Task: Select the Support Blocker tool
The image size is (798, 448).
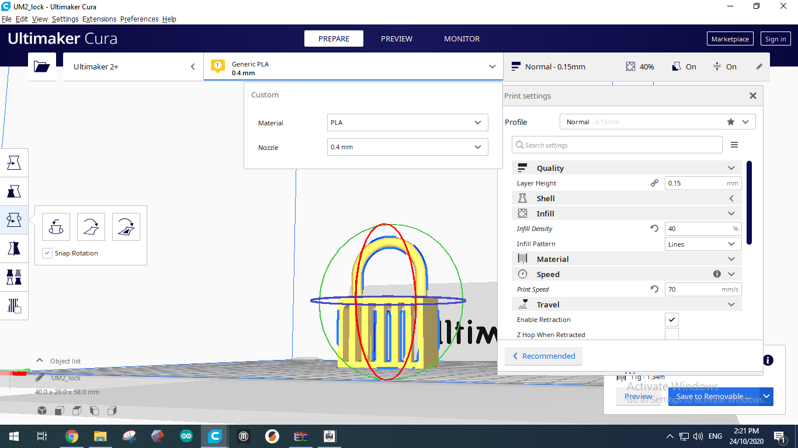Action: tap(14, 304)
